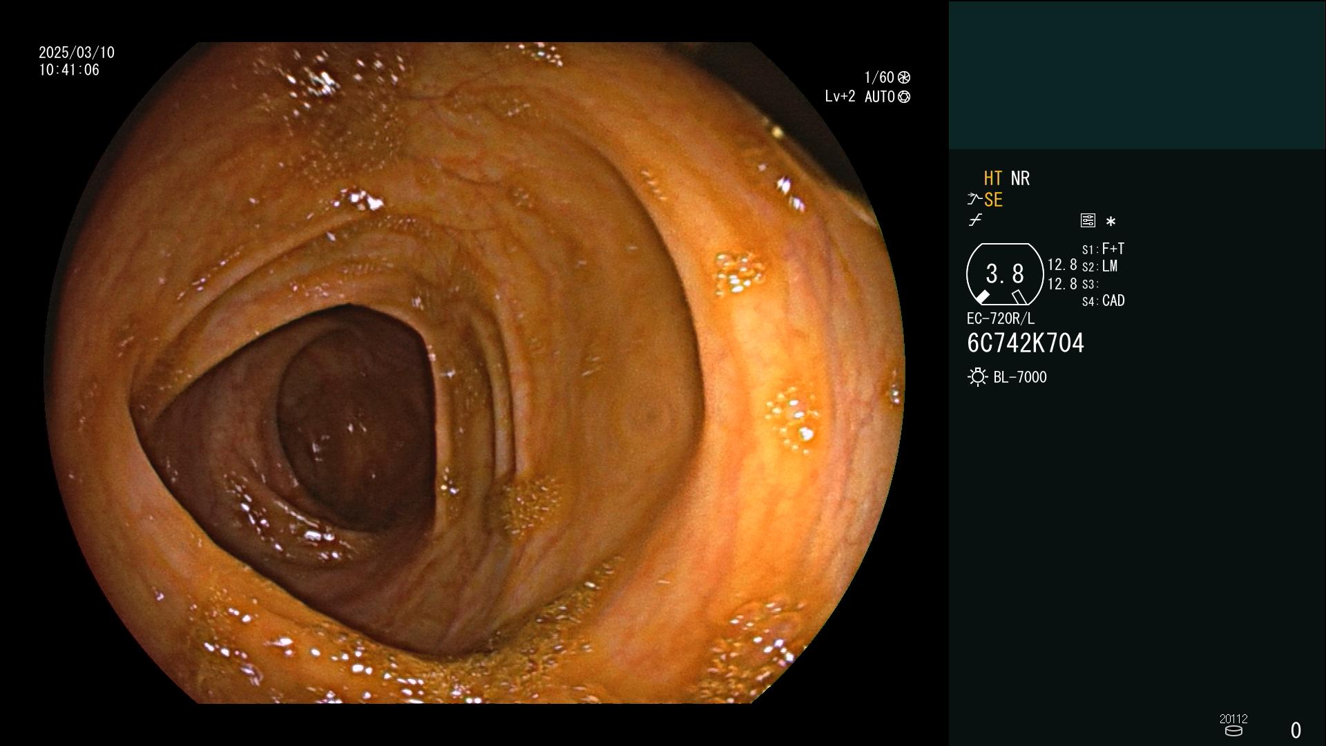Click the scope model EC-720R/L
Viewport: 1326px width, 746px height.
coord(1001,318)
